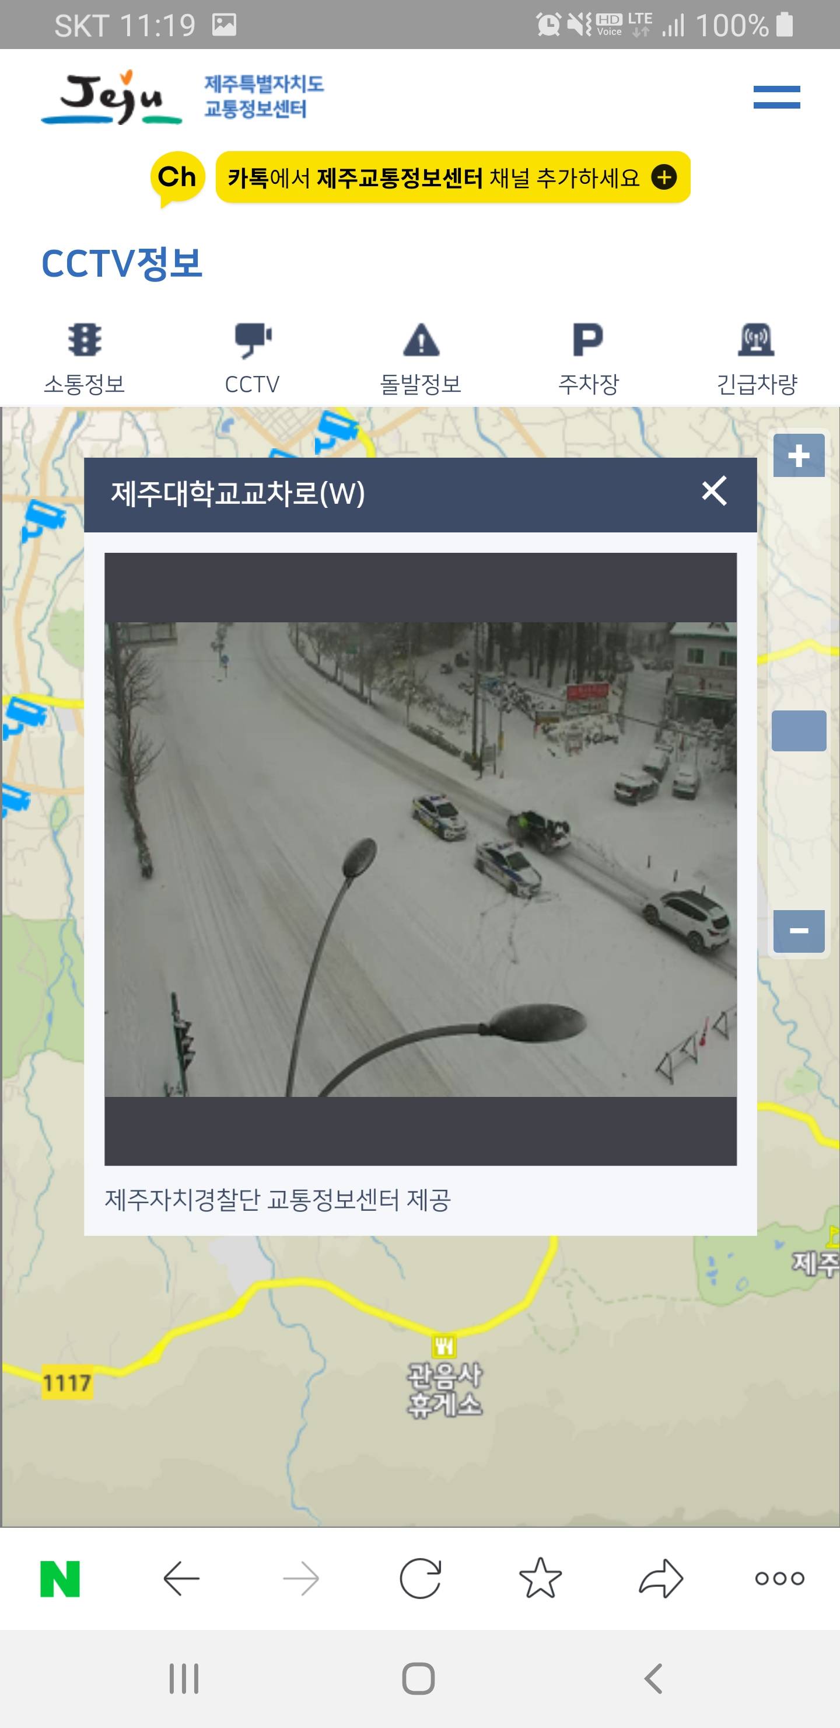Open the 돌발정보 warning icon
Image resolution: width=840 pixels, height=1728 pixels.
pos(421,339)
